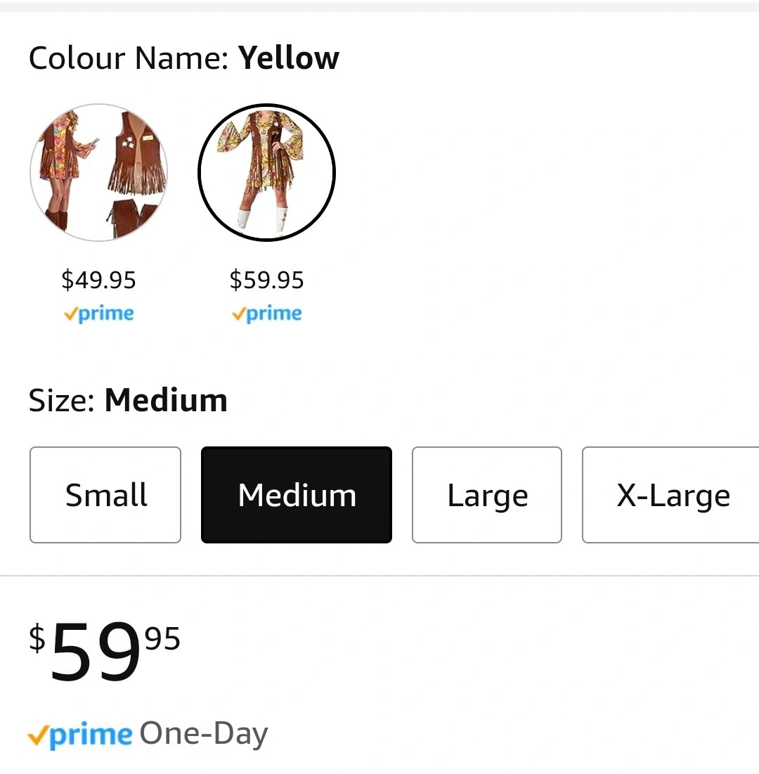Select the brown fringed vest colour swatch
The width and height of the screenshot is (759, 774).
tap(98, 172)
